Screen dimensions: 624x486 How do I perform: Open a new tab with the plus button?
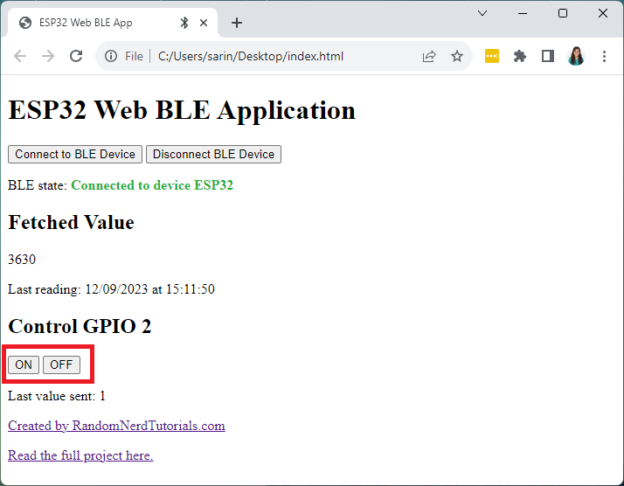point(237,23)
